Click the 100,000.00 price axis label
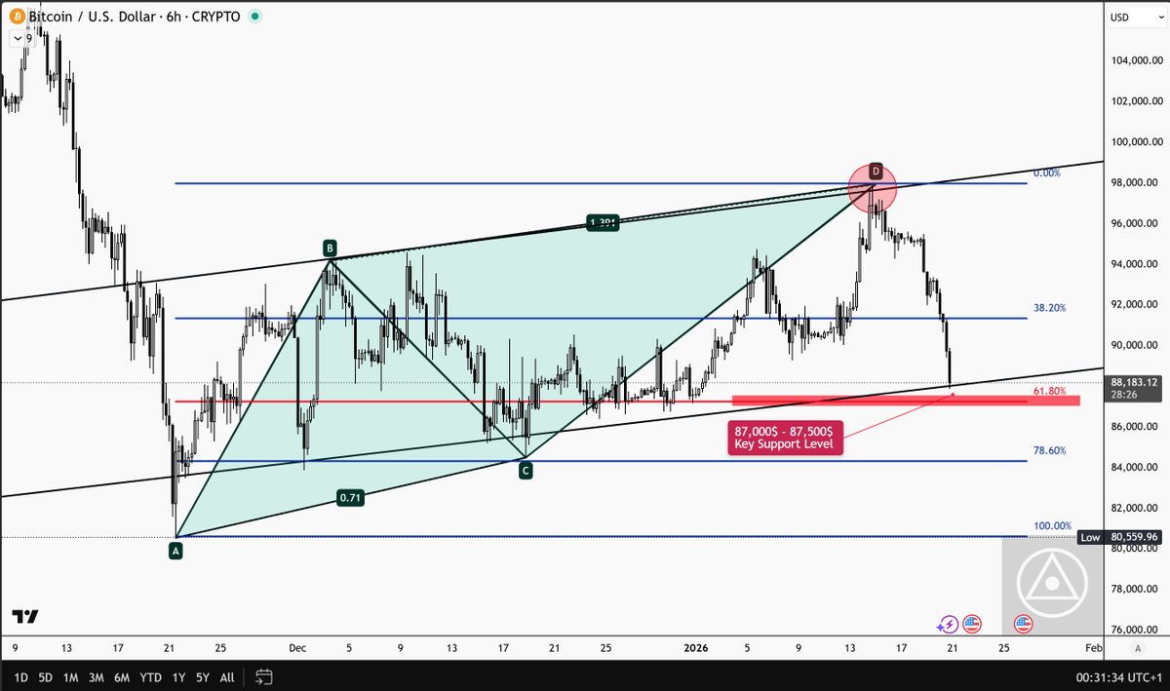 tap(1136, 142)
